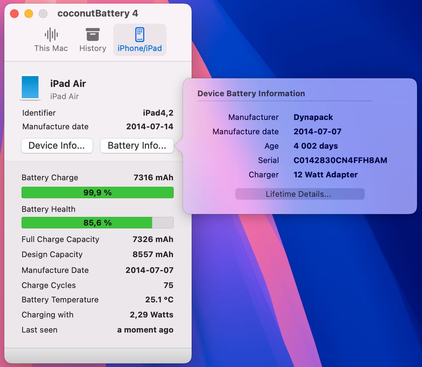Click the 2,29 Watts charging value
The image size is (422, 367).
(152, 315)
